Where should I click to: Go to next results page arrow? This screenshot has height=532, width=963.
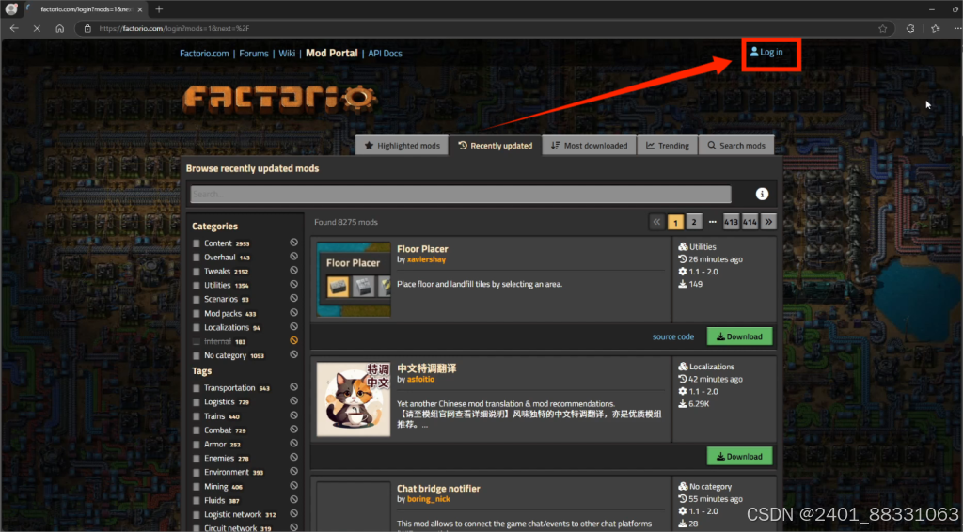[768, 222]
